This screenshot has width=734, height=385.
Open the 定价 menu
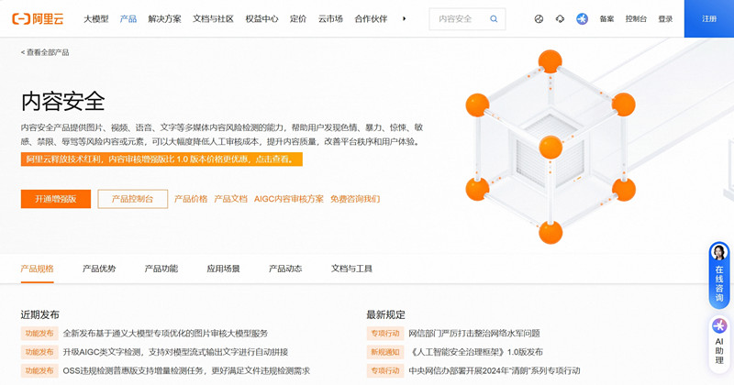pos(297,18)
